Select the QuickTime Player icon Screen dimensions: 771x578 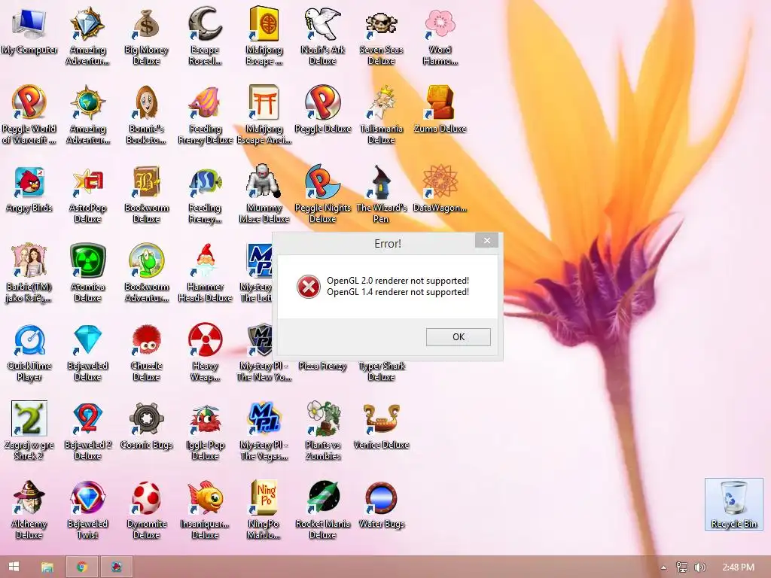(29, 339)
